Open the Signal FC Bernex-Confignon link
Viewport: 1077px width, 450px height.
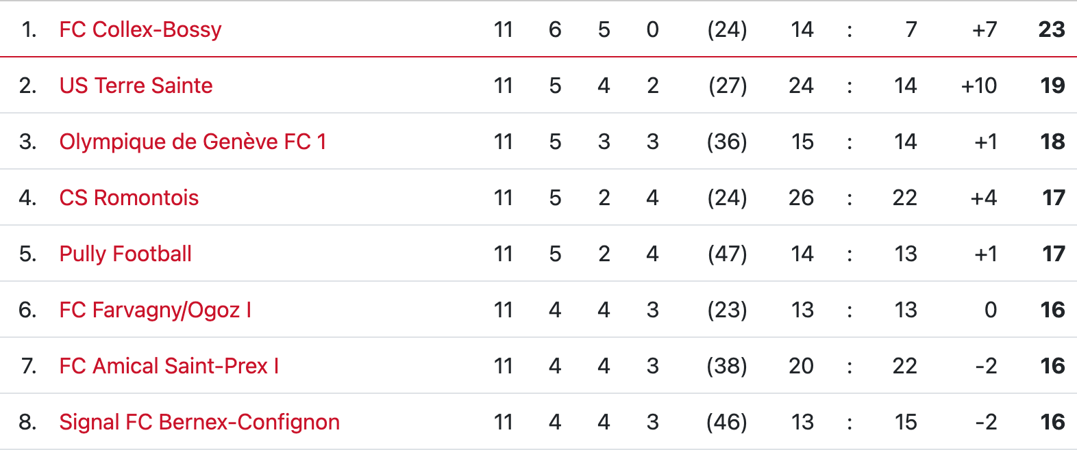coord(199,422)
